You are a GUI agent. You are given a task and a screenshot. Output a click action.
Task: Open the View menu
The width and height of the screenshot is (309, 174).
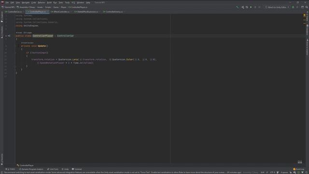tap(18, 2)
